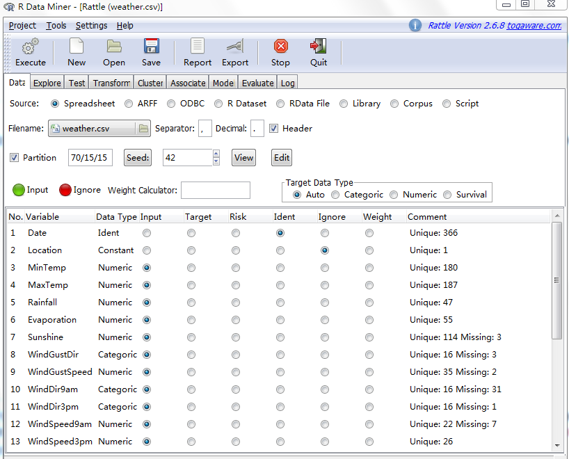Decrease seed value with down arrow
This screenshot has width=569, height=459.
click(216, 161)
